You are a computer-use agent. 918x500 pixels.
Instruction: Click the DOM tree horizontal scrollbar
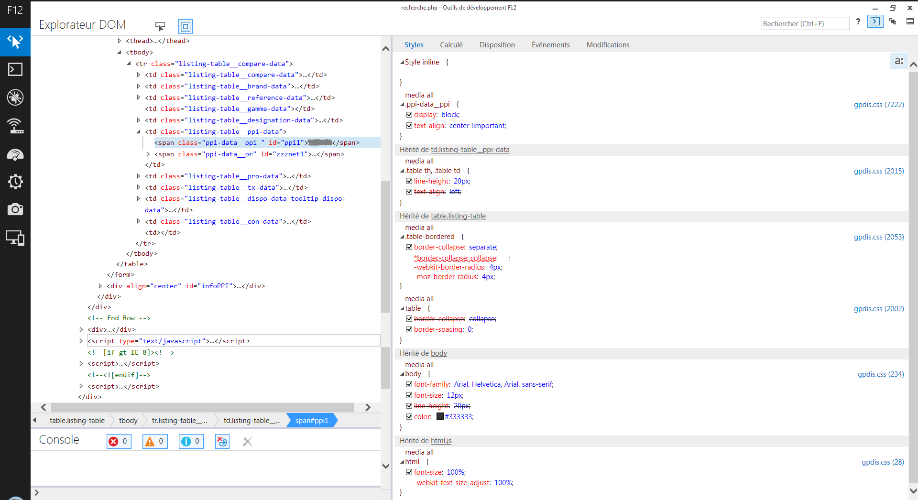tap(202, 407)
